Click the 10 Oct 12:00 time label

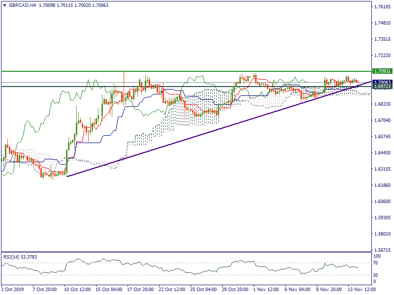tap(78, 290)
